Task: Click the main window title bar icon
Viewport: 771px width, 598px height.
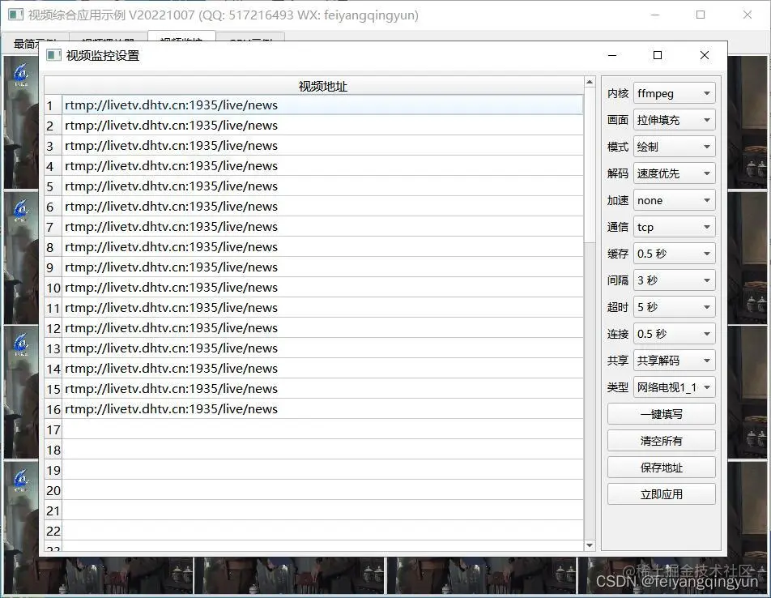Action: coord(15,15)
